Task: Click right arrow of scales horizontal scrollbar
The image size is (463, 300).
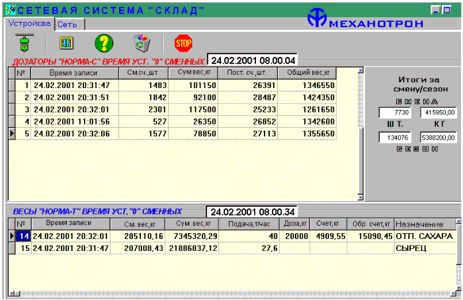Action: click(453, 293)
